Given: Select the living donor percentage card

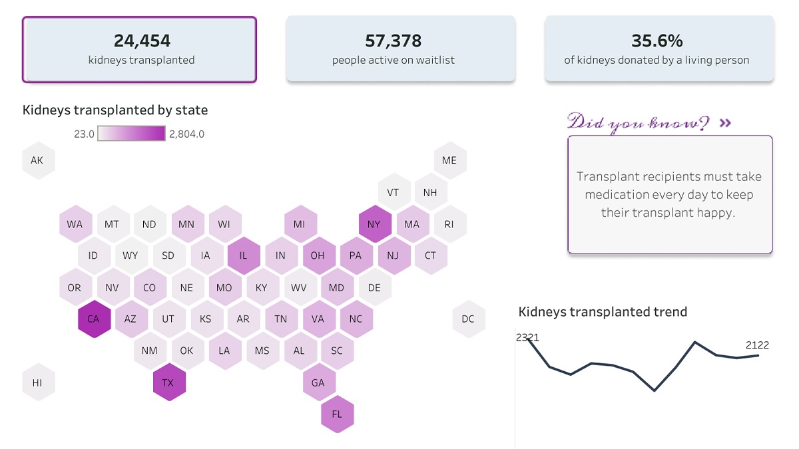Looking at the screenshot, I should pos(659,49).
